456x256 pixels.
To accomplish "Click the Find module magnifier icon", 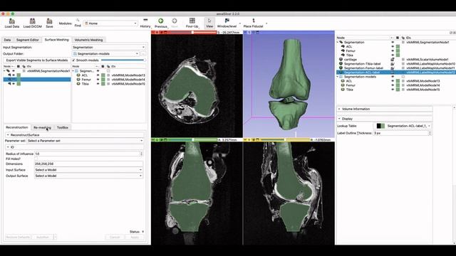I will click(x=78, y=20).
